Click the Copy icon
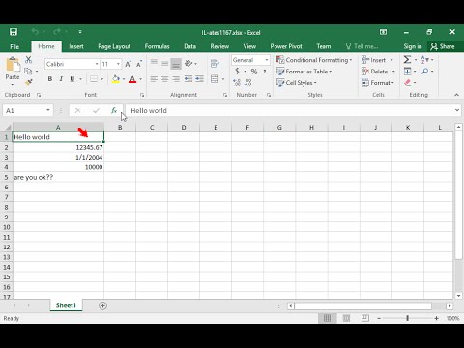Screen dimensions: 464x348 coord(29,71)
